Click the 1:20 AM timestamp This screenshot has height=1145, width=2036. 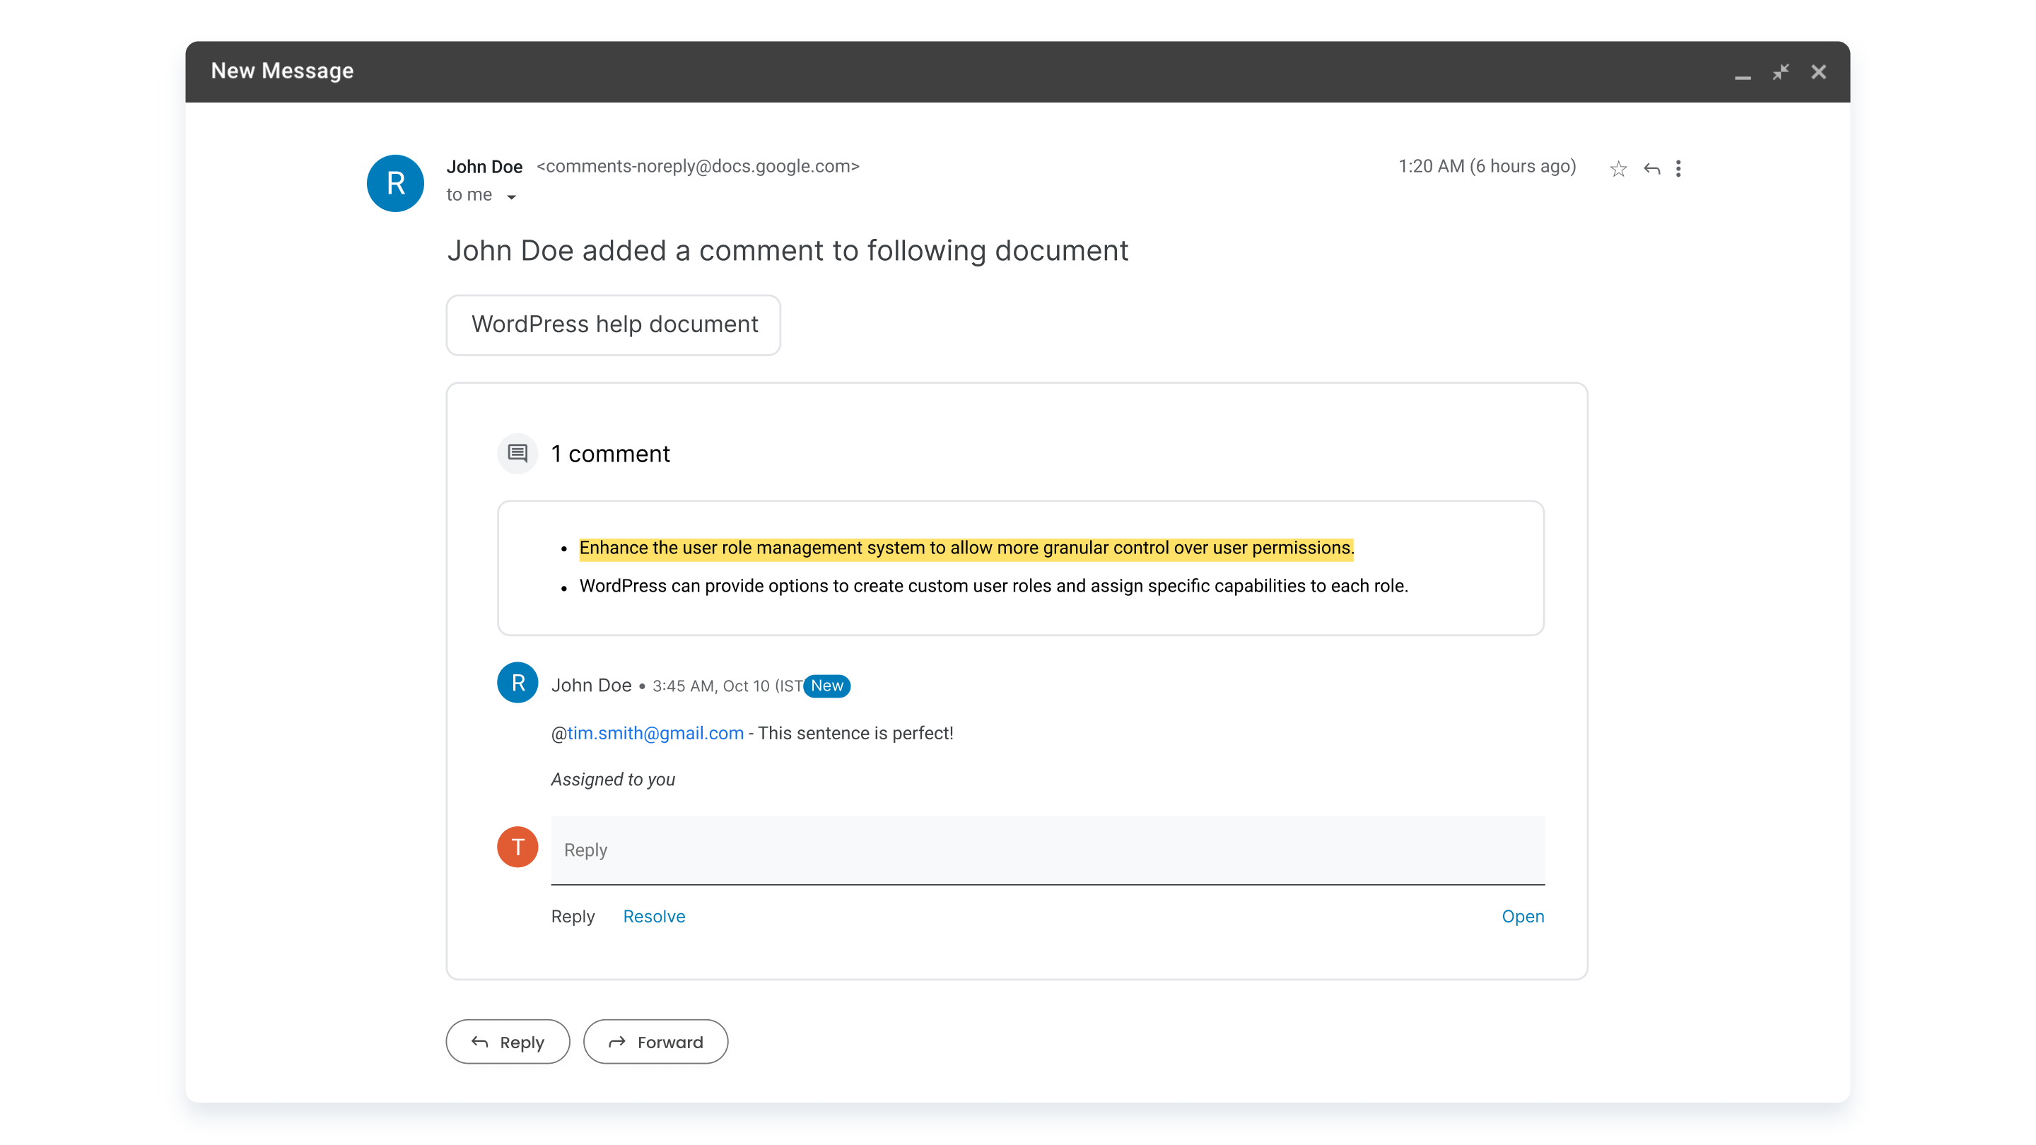pyautogui.click(x=1487, y=167)
